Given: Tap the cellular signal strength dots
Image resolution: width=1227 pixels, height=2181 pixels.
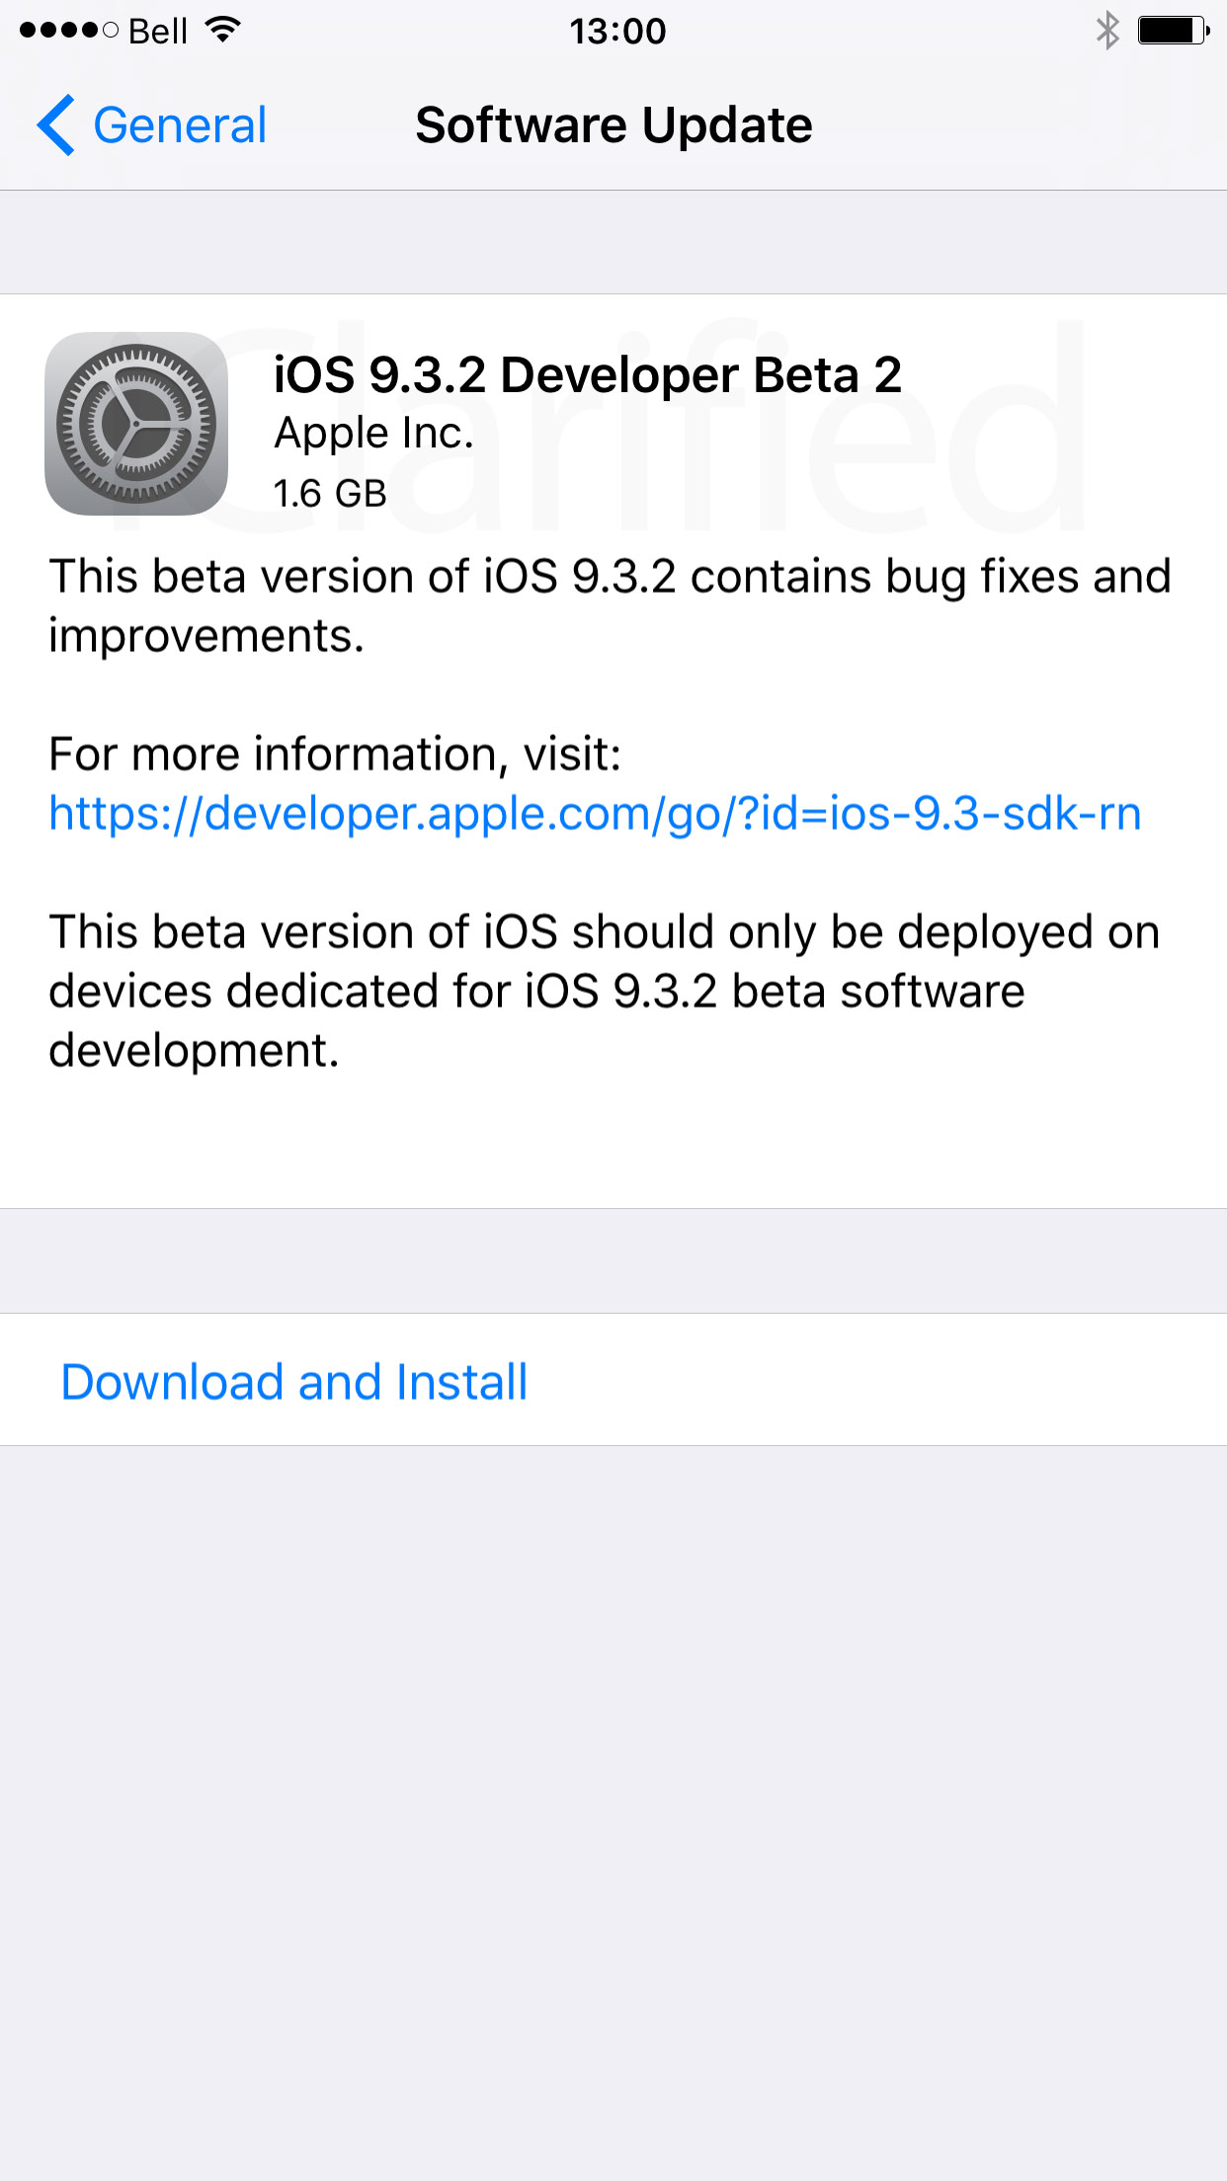Looking at the screenshot, I should 68,31.
